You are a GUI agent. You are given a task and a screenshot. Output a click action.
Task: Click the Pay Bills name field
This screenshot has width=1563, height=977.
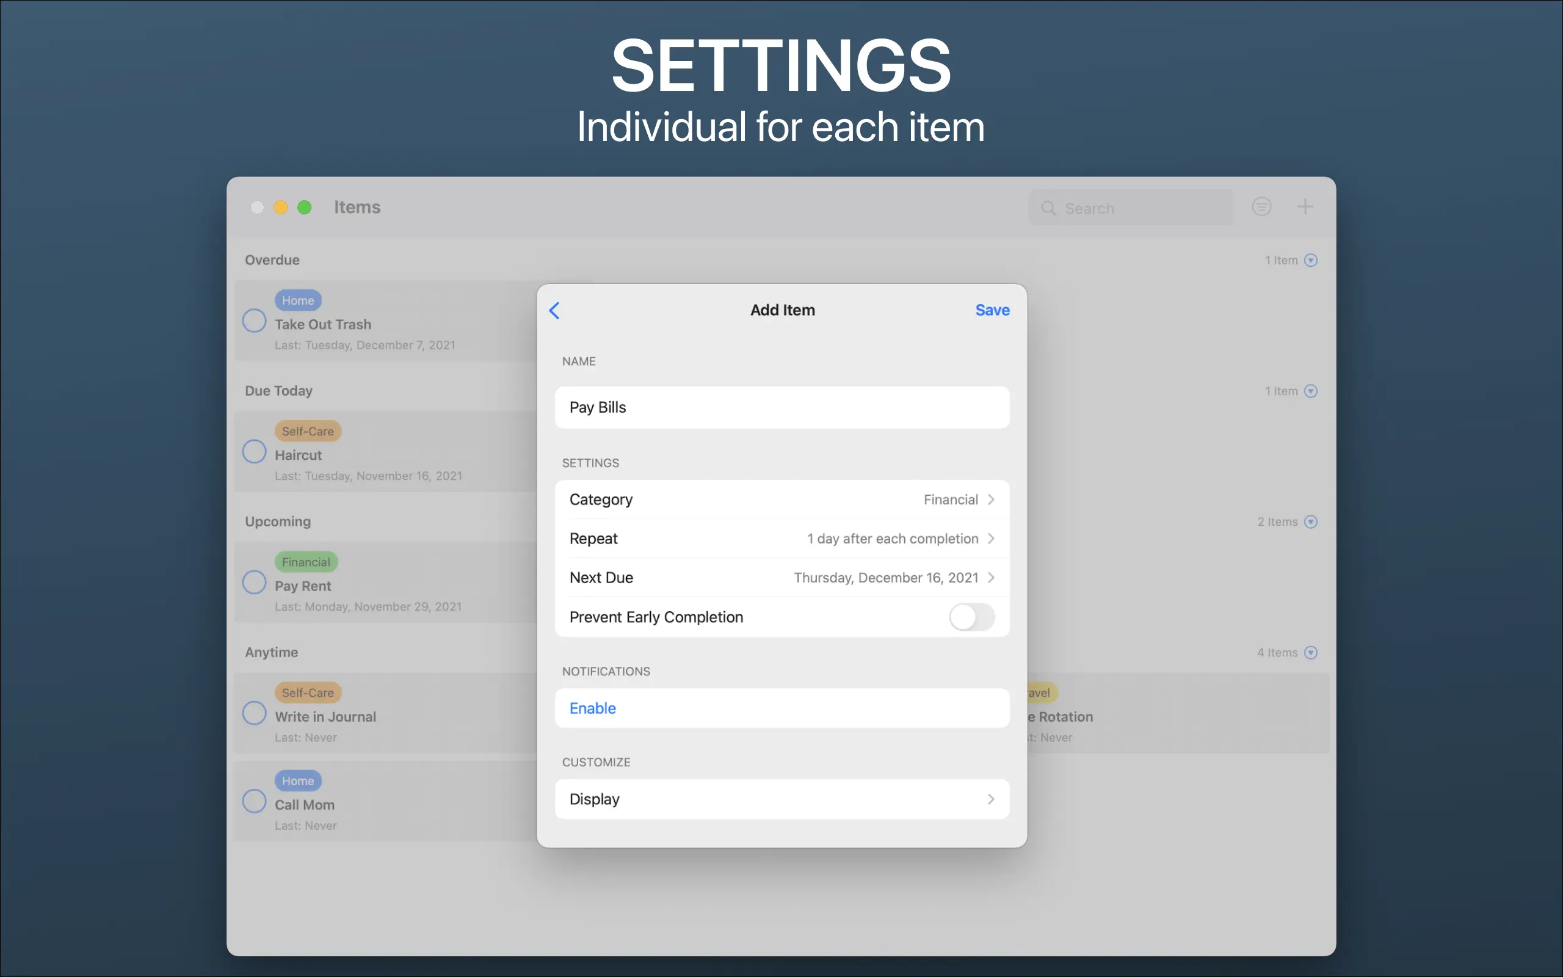(x=781, y=407)
